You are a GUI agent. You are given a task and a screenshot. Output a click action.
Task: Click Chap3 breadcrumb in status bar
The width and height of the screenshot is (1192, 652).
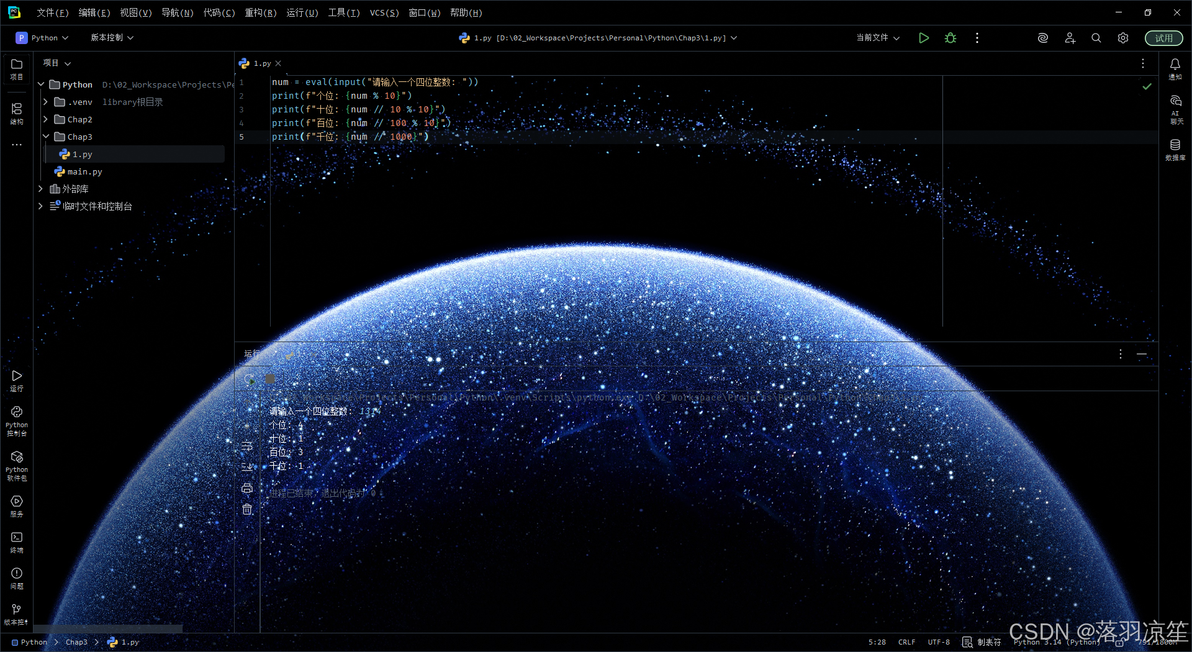[76, 642]
